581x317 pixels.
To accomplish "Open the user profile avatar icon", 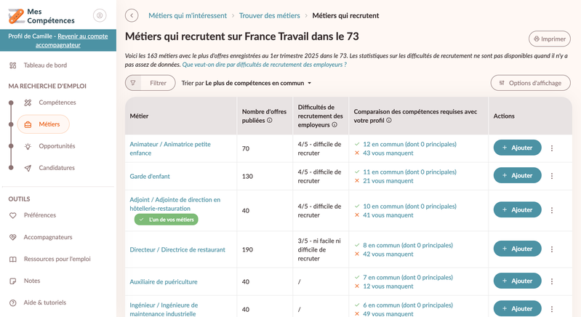I will pyautogui.click(x=100, y=15).
